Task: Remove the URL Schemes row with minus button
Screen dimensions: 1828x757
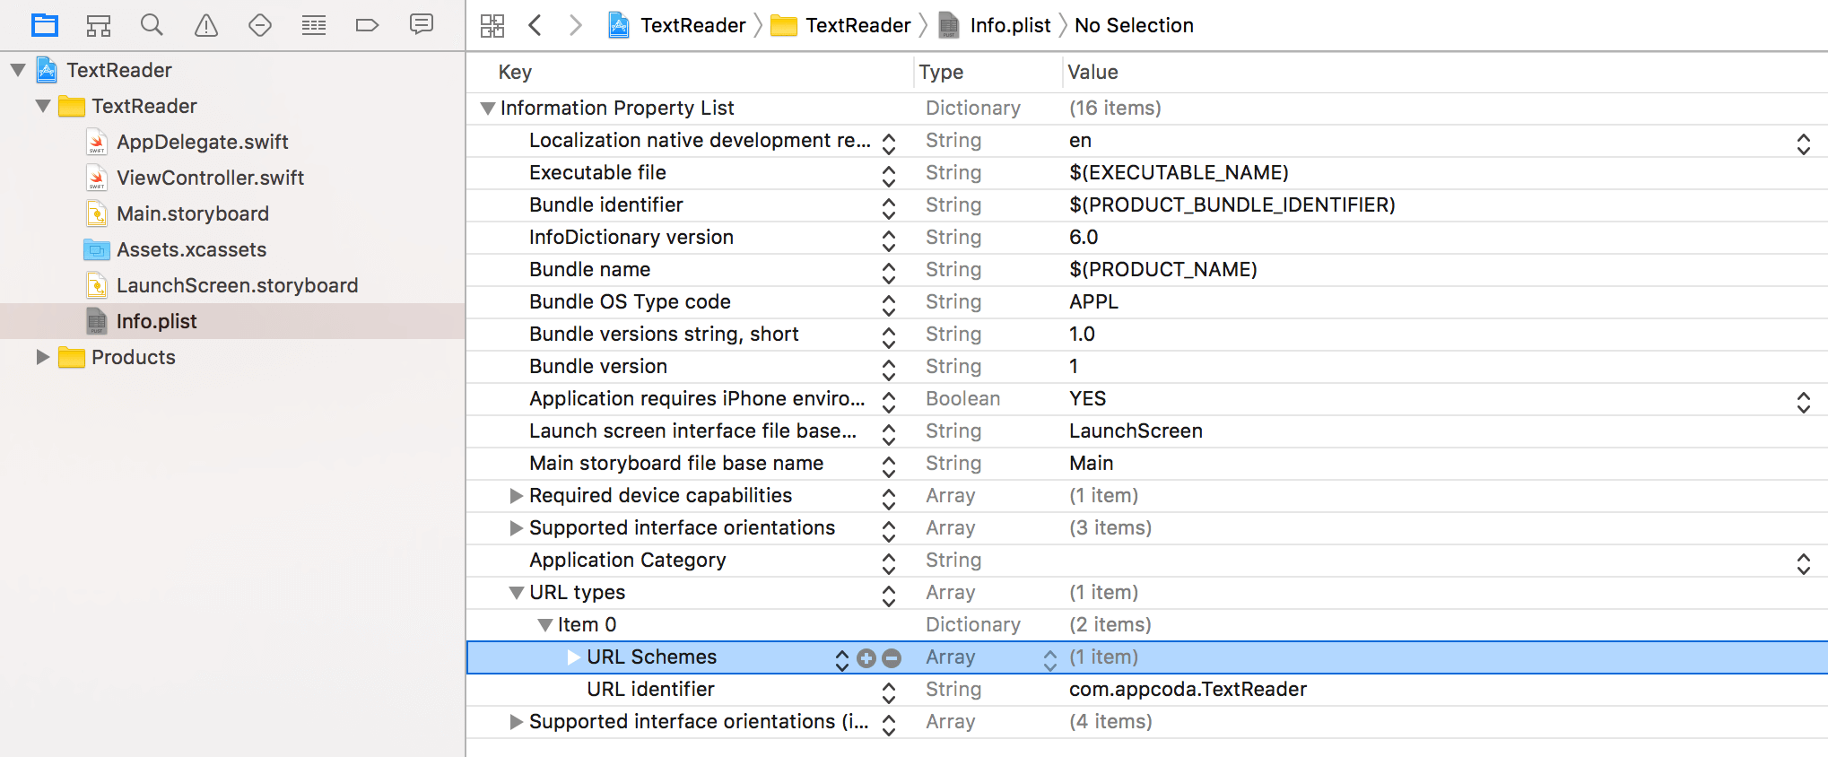Action: tap(892, 658)
